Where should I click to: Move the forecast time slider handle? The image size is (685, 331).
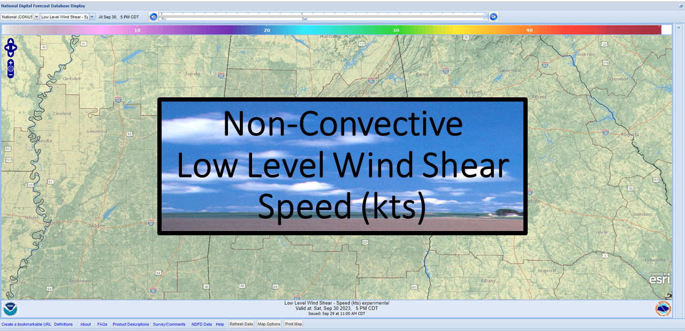pyautogui.click(x=485, y=16)
